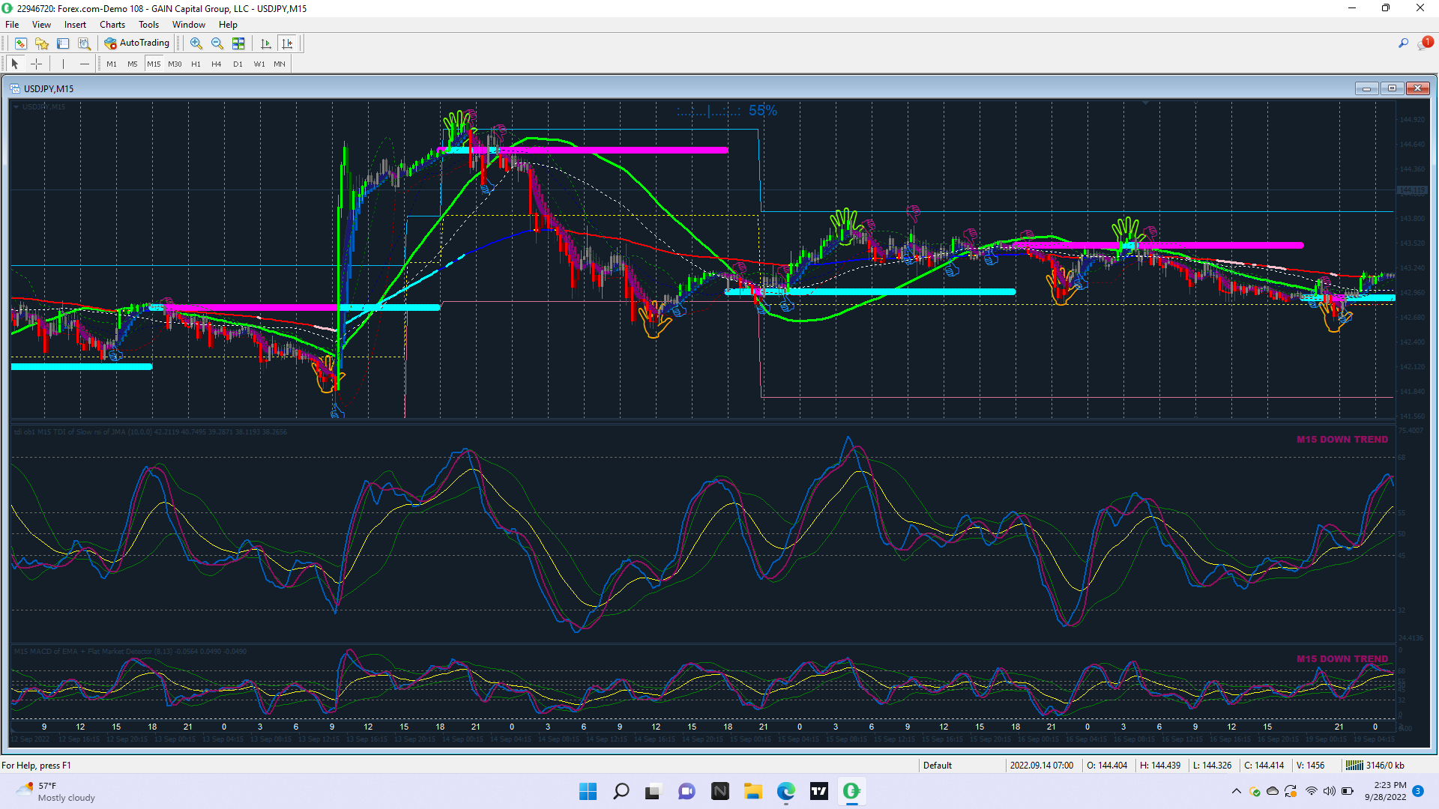Toggle the chart Auto Scroll button

(265, 43)
